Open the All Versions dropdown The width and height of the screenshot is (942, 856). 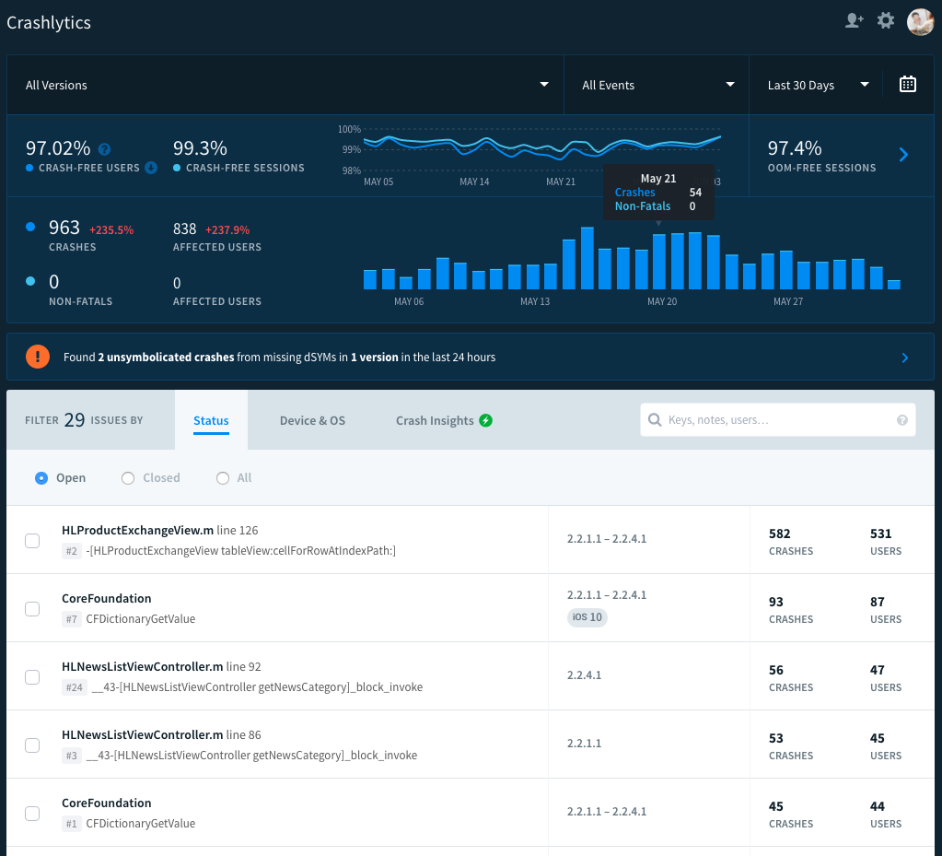click(x=285, y=85)
